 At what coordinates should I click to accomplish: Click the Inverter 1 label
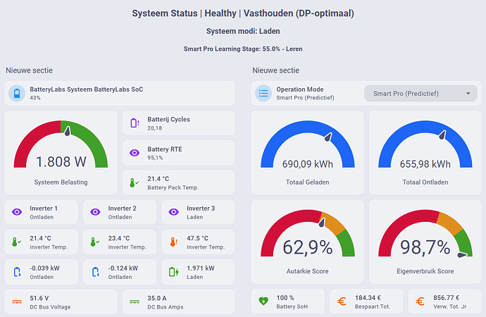(44, 209)
